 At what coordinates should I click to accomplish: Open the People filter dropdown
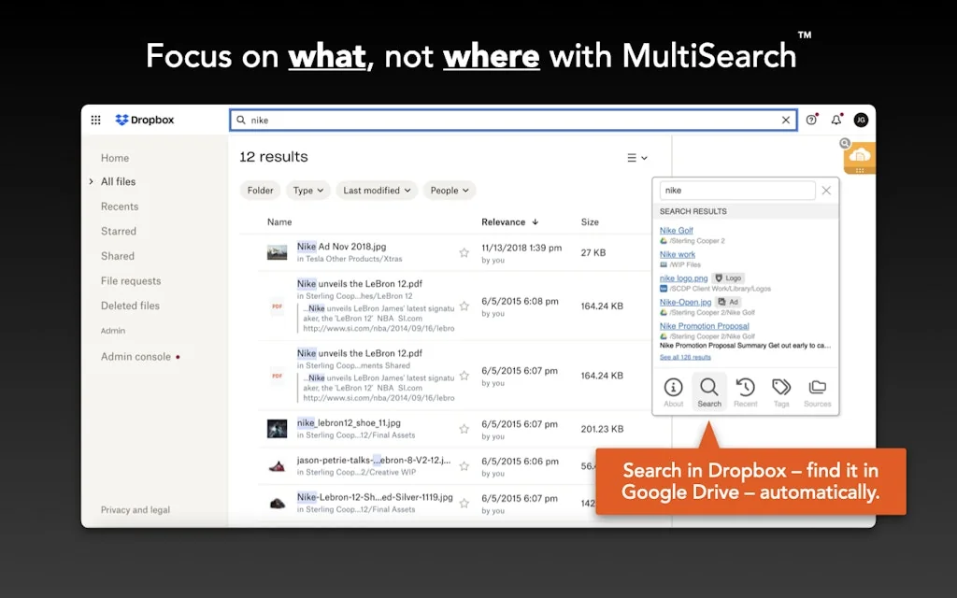(450, 191)
